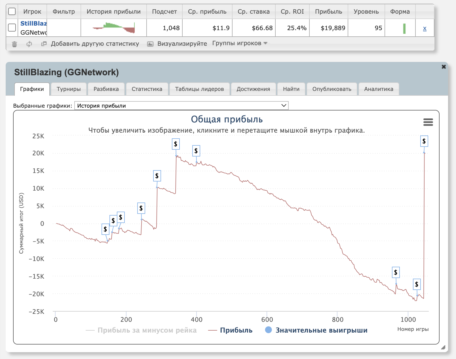Close the StillBlazing panel with X
This screenshot has width=456, height=359.
point(444,67)
